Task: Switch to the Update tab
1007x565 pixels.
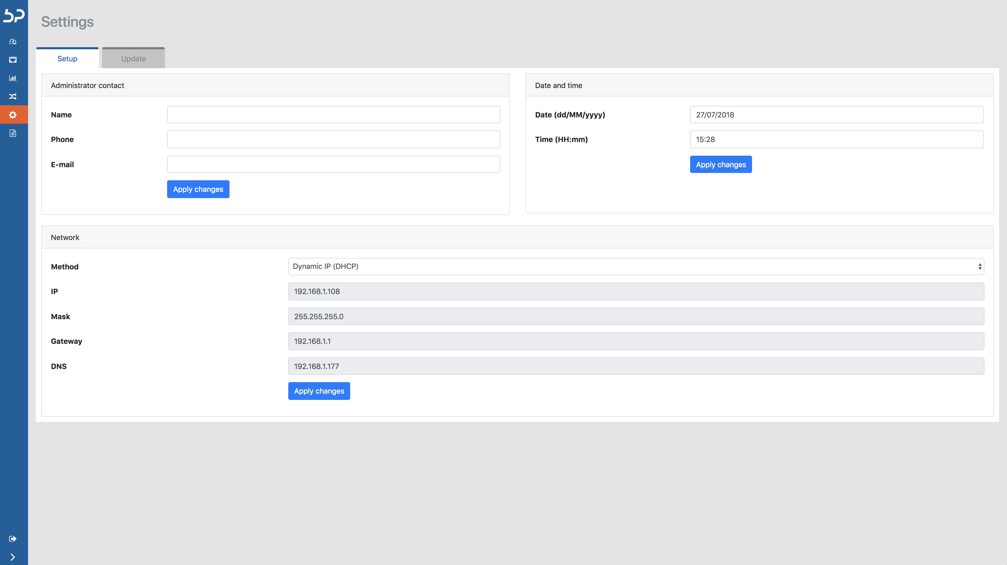Action: pos(133,58)
